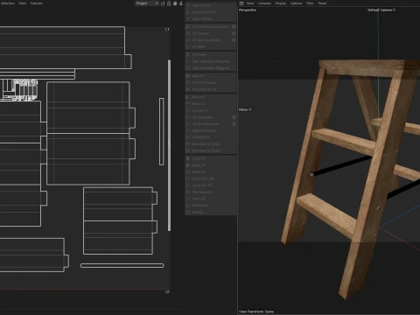420x315 pixels.
Task: Click the UV editor vertical scrollbar
Action: tap(169, 145)
